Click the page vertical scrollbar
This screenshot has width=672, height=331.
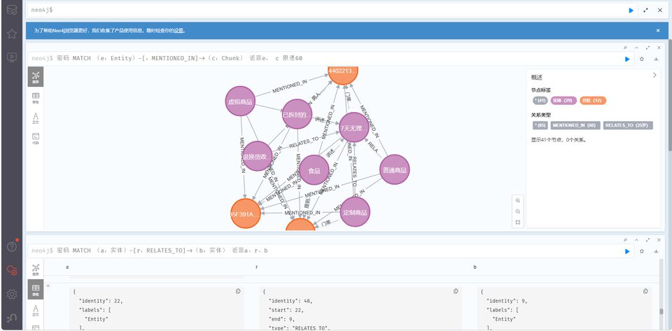(669, 97)
